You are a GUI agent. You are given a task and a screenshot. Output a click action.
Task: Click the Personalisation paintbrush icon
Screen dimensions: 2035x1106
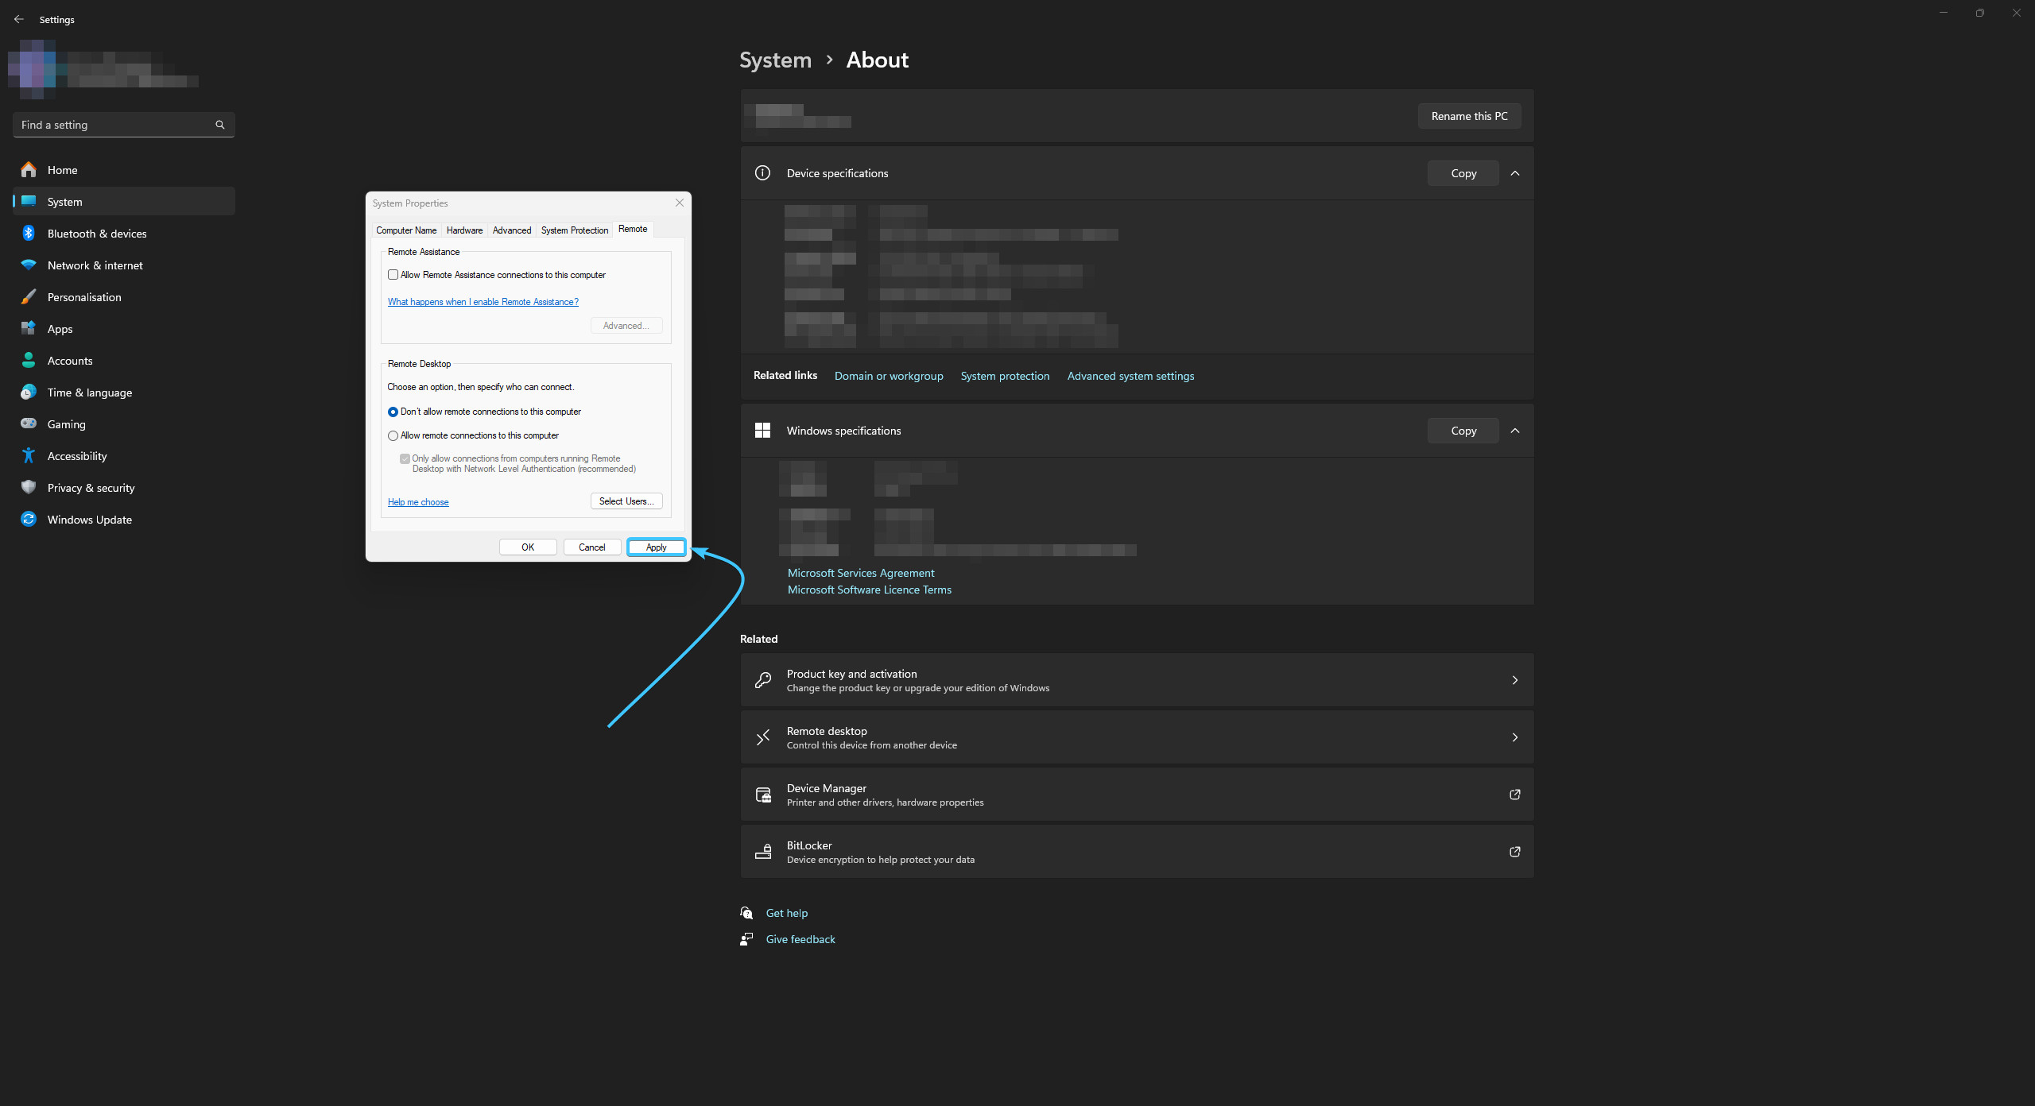coord(29,296)
